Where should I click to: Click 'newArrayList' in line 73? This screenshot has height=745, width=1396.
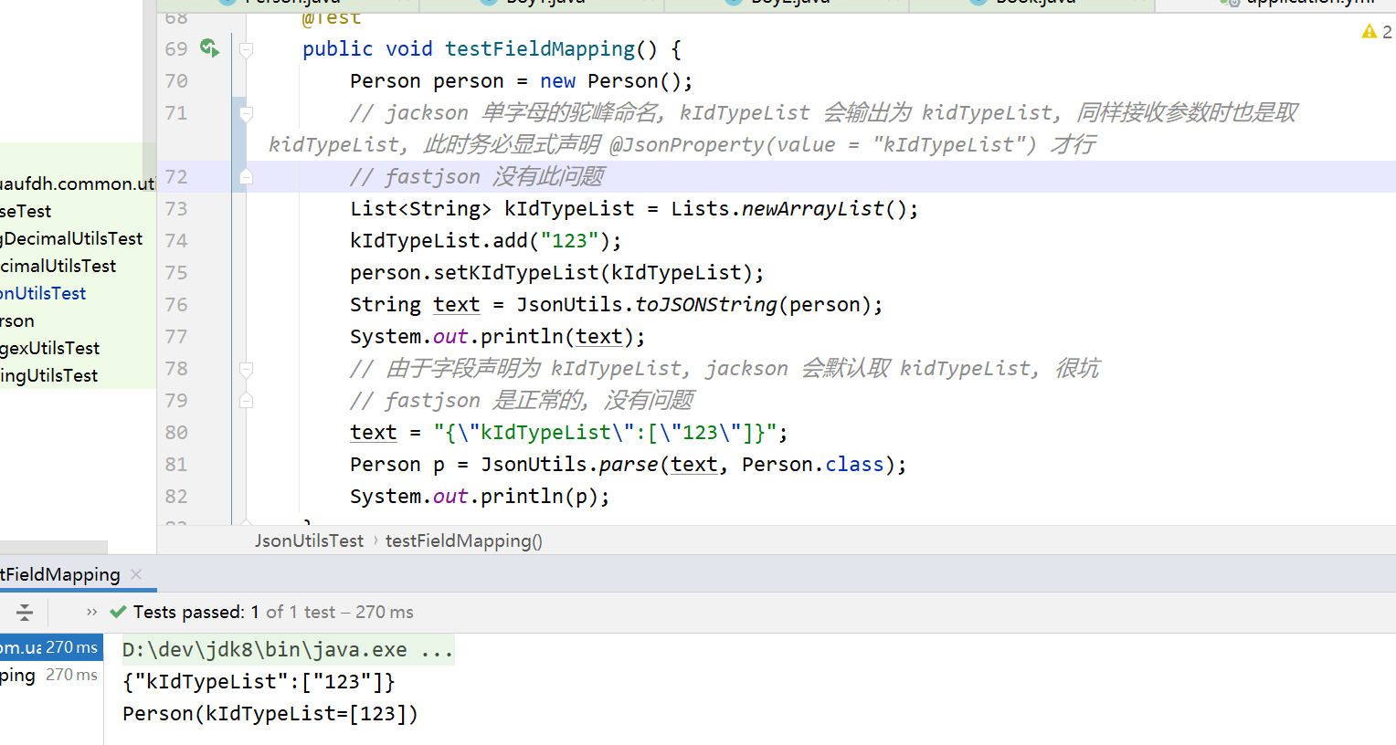coord(813,209)
